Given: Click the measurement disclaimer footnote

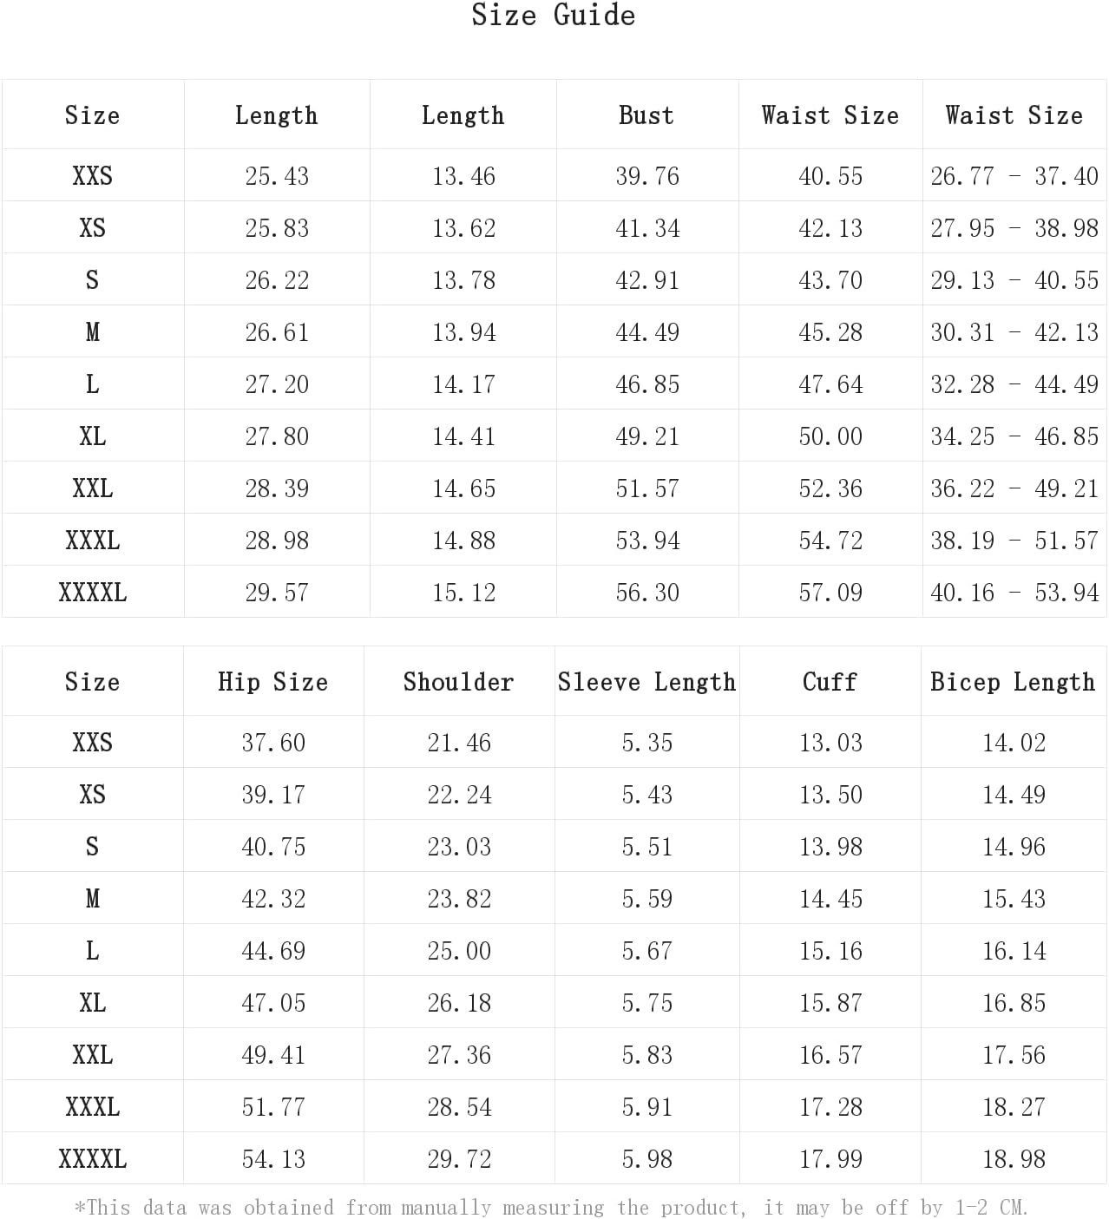Looking at the screenshot, I should 552,1208.
